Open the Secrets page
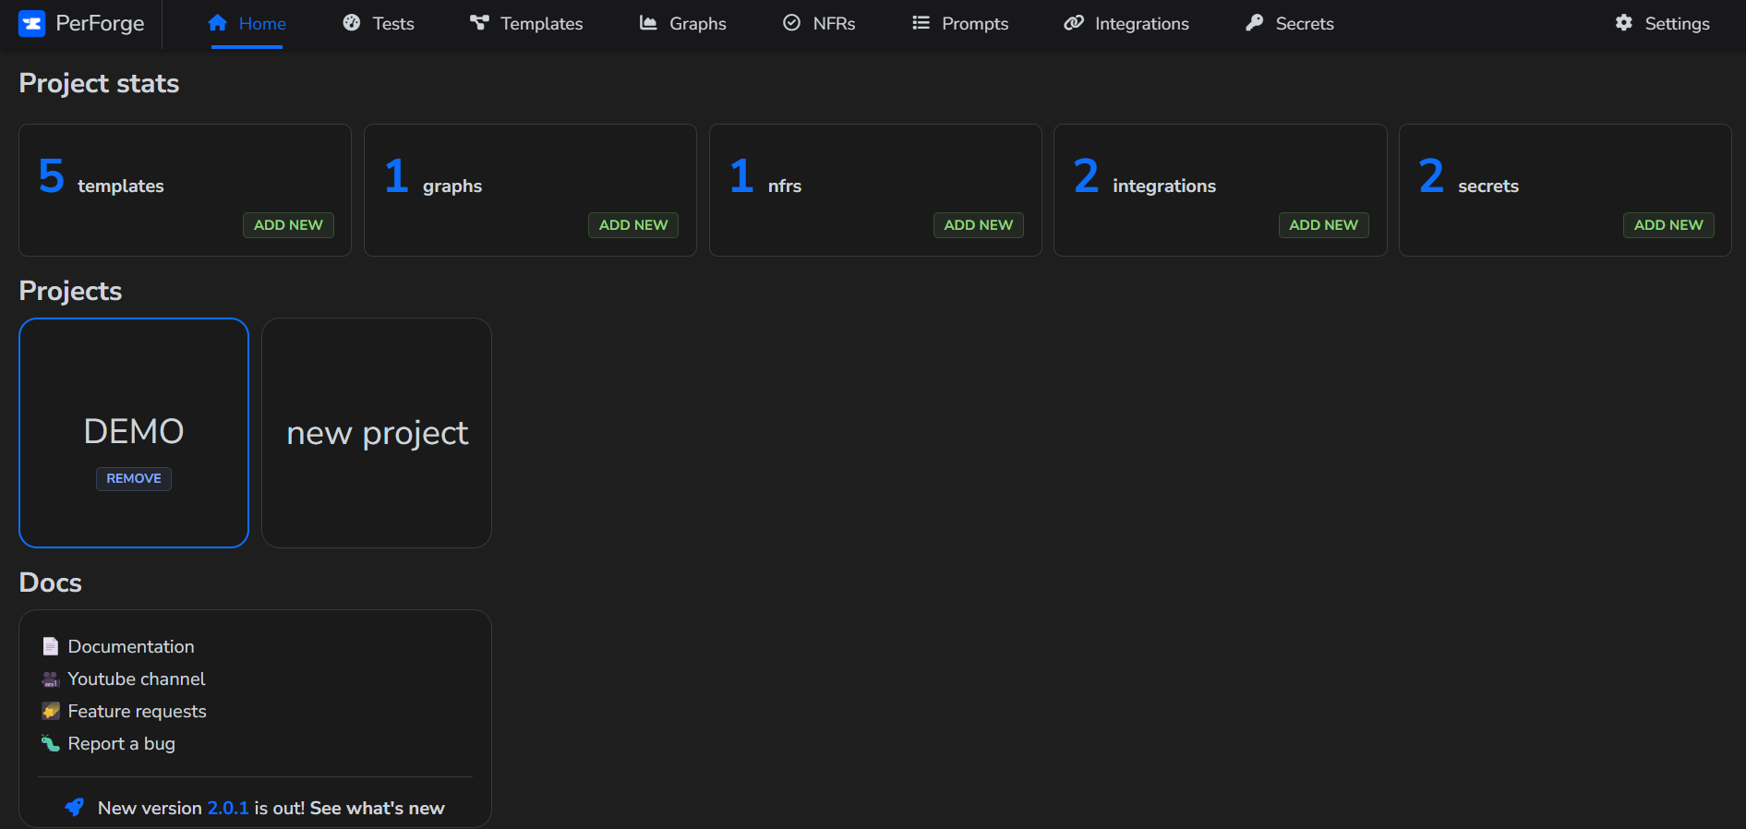 (1289, 24)
